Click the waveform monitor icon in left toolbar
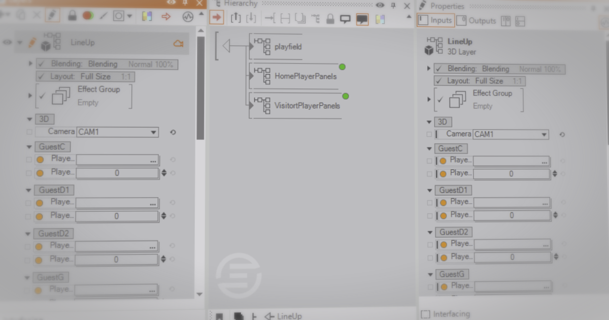Screen dimensions: 609x320 (x=188, y=16)
